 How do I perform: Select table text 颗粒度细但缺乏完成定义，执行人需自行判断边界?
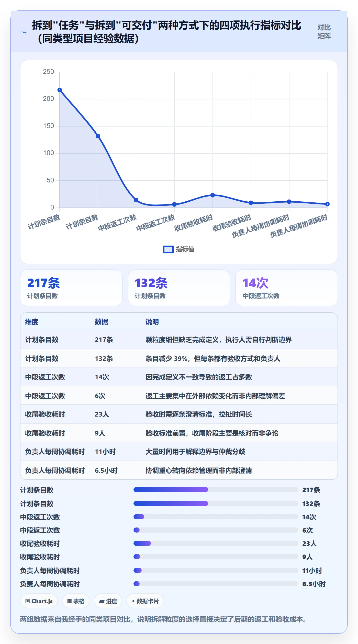coord(219,340)
